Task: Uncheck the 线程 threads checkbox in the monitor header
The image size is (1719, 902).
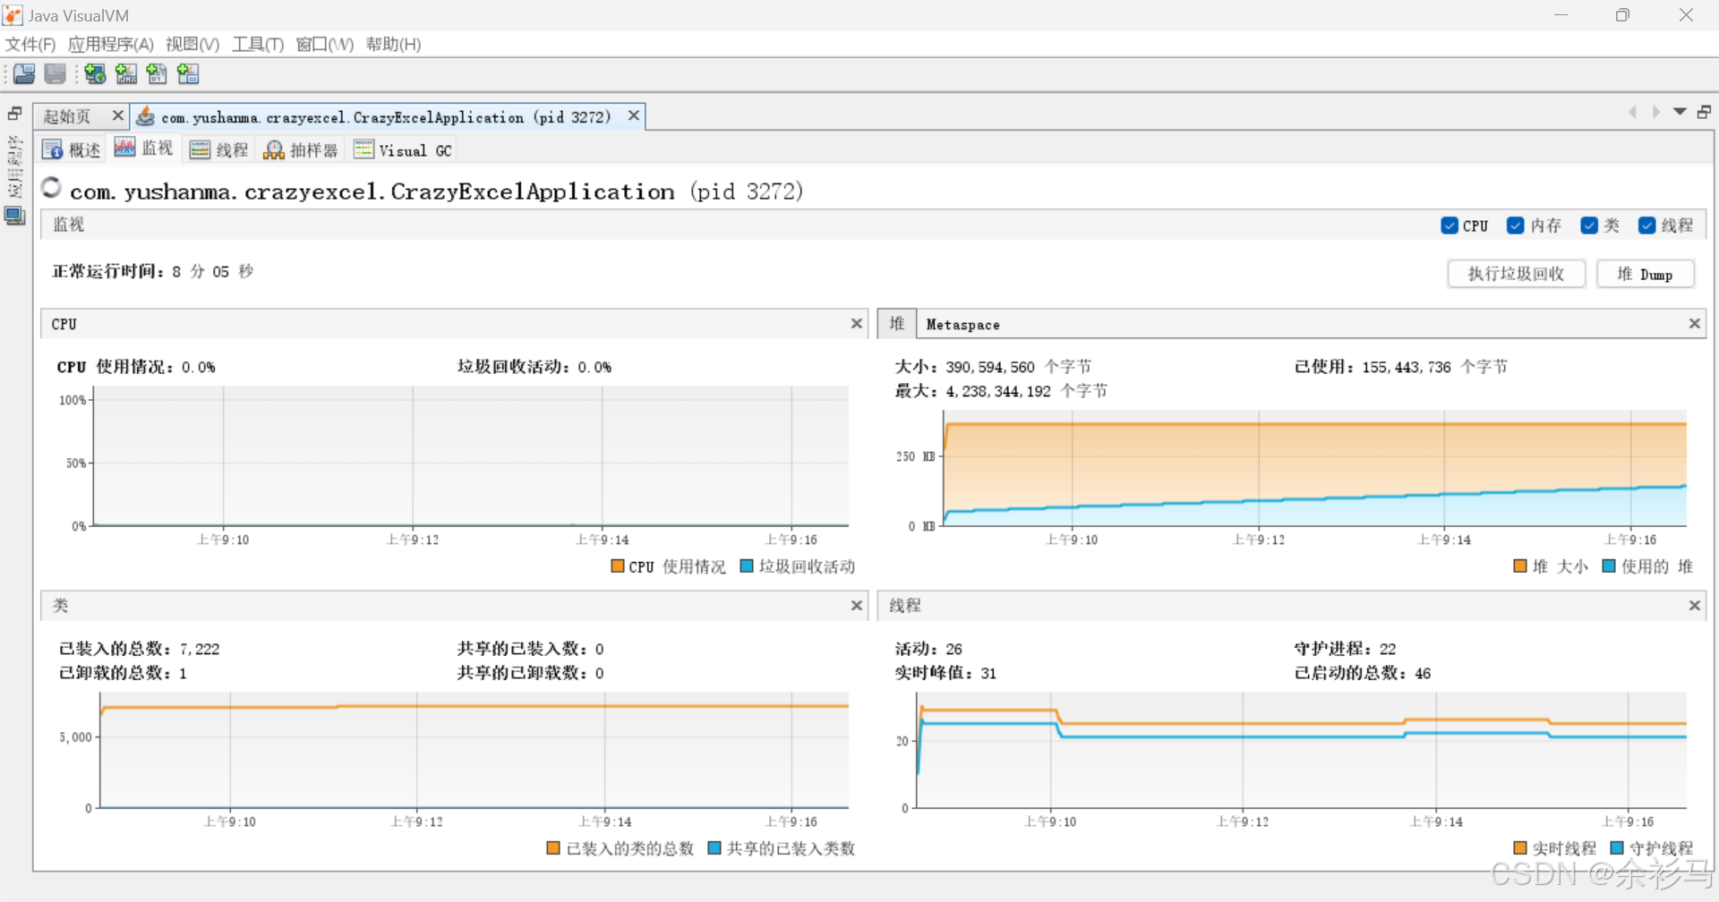Action: (x=1646, y=225)
